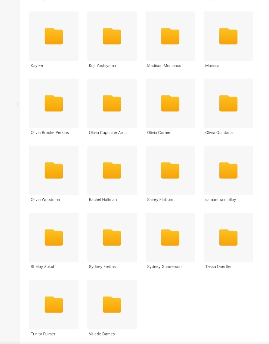Open Koji Yoshiyama folder icon
269x344 pixels.
pos(112,36)
